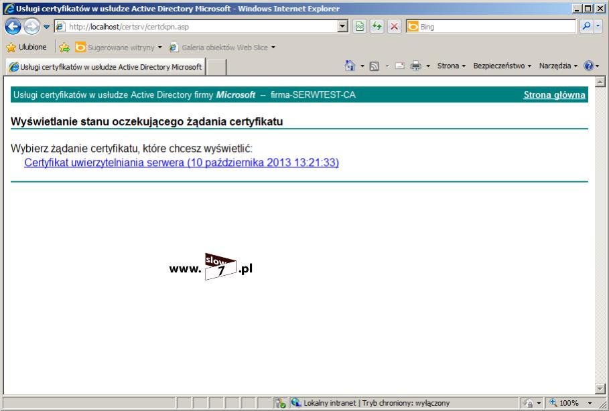Click text Wybierz żądanie certyfikatu, które chcesz wyświetlić
This screenshot has width=609, height=411.
pyautogui.click(x=132, y=148)
